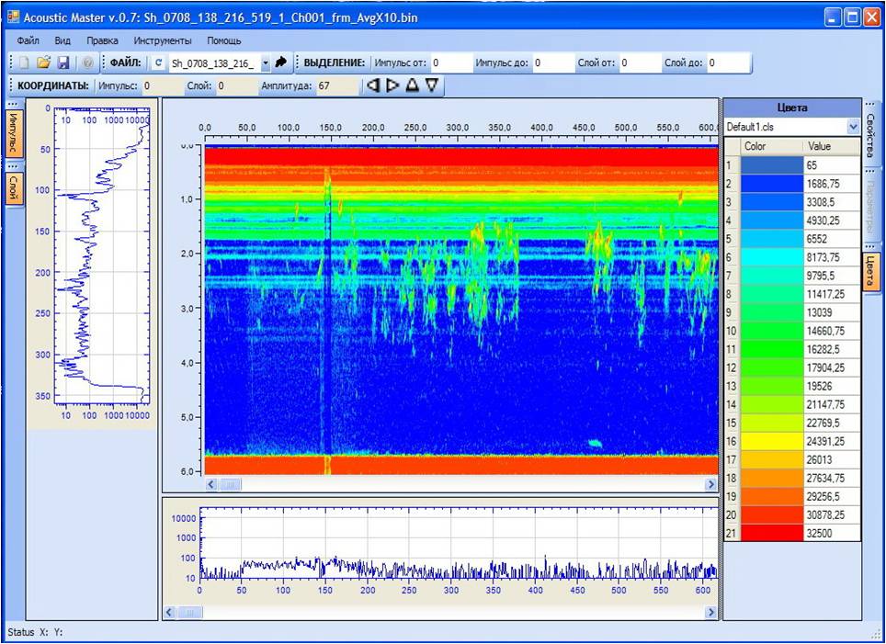Screen dimensions: 886x644
Task: Select the red color swatch for 32500
Action: click(771, 533)
